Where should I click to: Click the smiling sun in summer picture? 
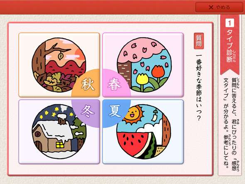pyautogui.click(x=133, y=114)
